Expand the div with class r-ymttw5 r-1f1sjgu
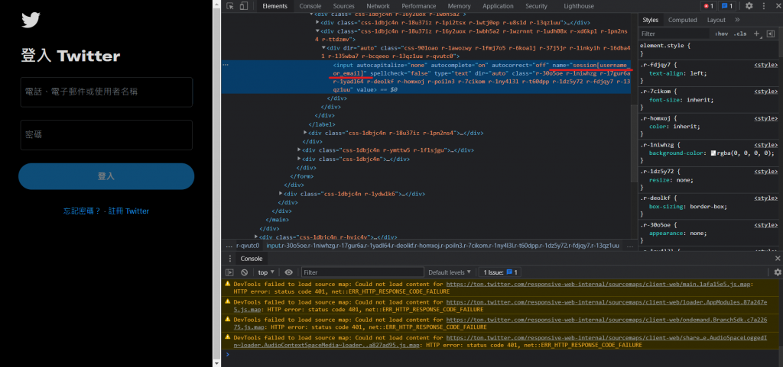 pyautogui.click(x=299, y=150)
